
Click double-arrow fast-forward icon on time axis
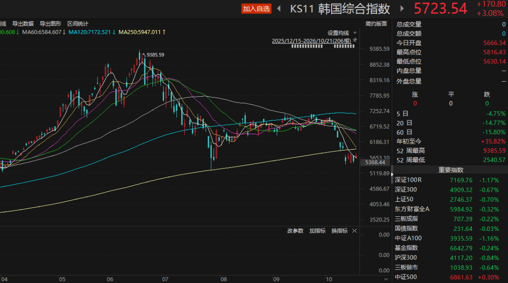[386, 279]
